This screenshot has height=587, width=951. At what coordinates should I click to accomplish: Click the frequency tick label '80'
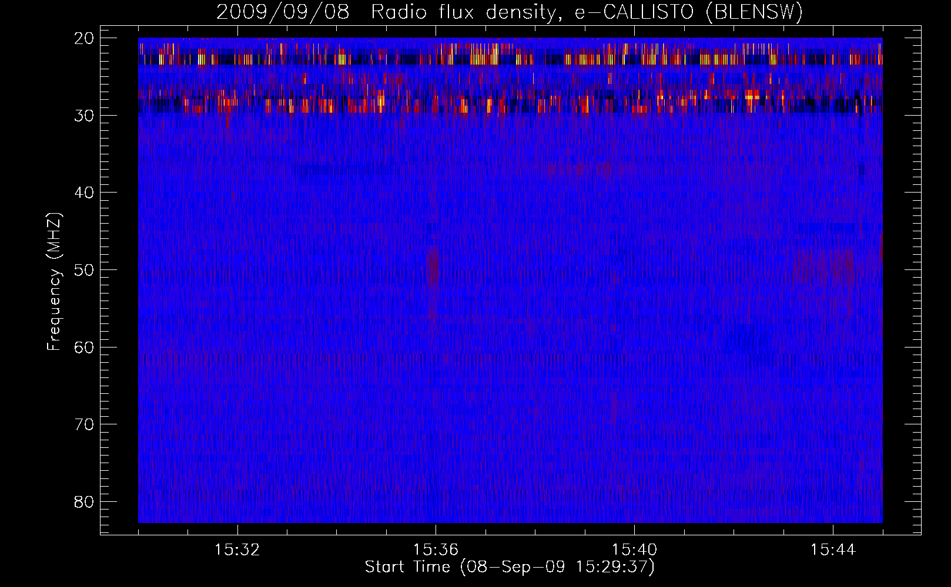[x=85, y=502]
